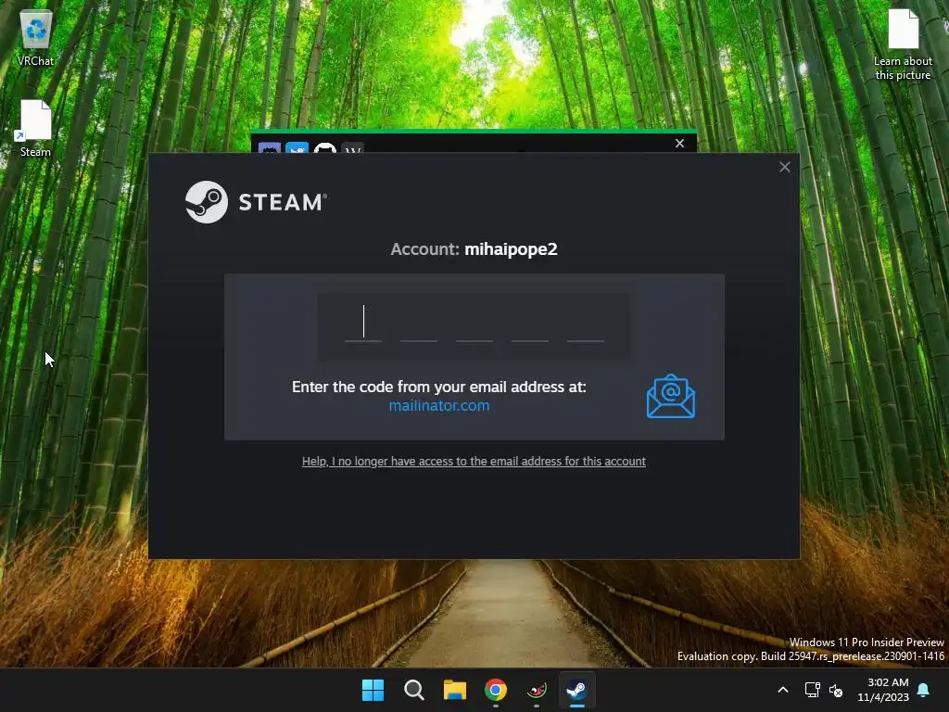Image resolution: width=949 pixels, height=712 pixels.
Task: Open the notification bell
Action: click(923, 690)
